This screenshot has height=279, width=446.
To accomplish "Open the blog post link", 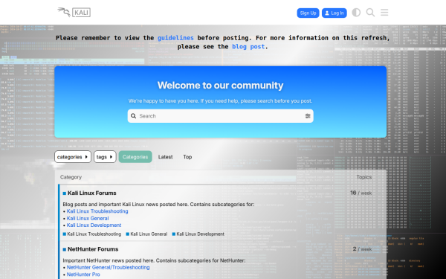I will coord(248,46).
